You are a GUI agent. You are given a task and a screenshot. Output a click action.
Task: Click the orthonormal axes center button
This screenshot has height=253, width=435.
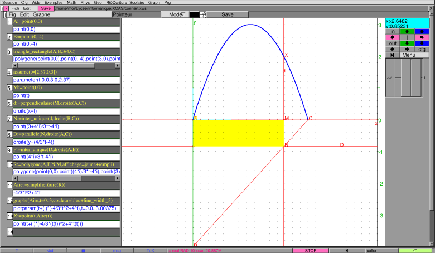(x=407, y=37)
